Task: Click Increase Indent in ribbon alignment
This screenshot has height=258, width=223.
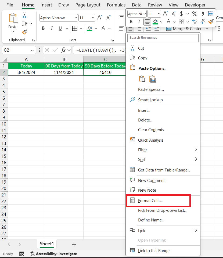Action: (157, 29)
